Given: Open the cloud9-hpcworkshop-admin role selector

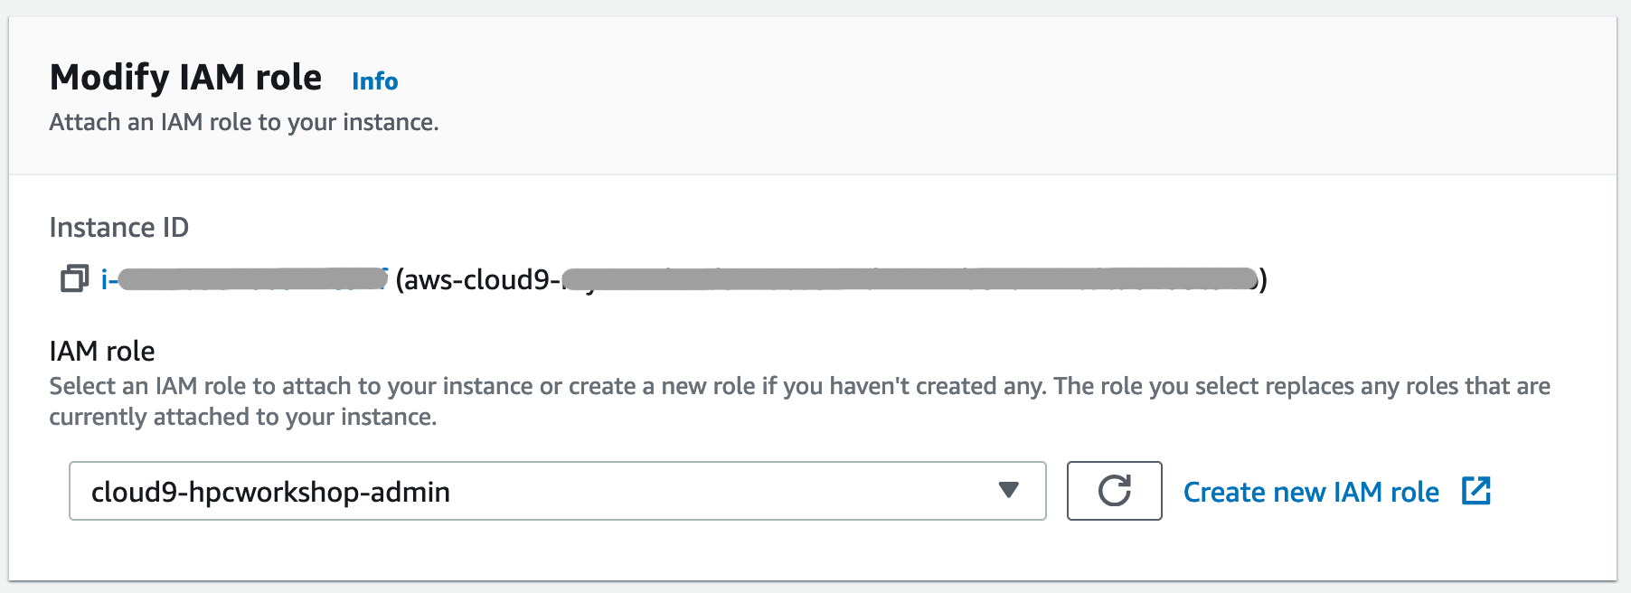Looking at the screenshot, I should click(x=557, y=491).
